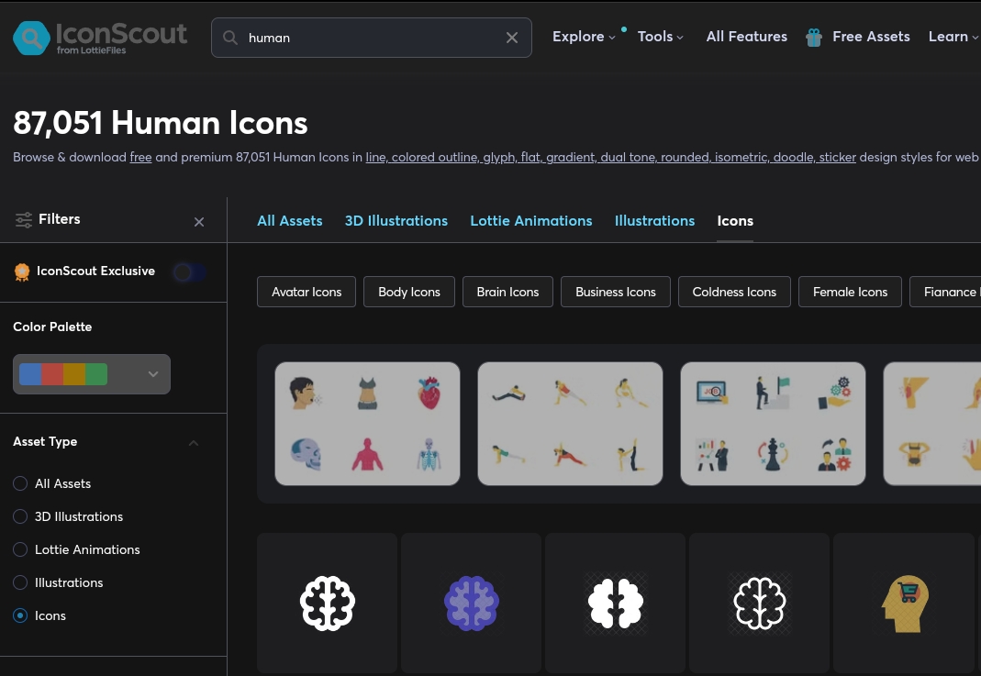Viewport: 981px width, 676px height.
Task: Open the solid white split brain icon
Action: coord(615,603)
